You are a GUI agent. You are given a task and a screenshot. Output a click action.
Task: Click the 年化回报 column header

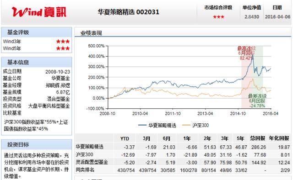click(x=279, y=138)
